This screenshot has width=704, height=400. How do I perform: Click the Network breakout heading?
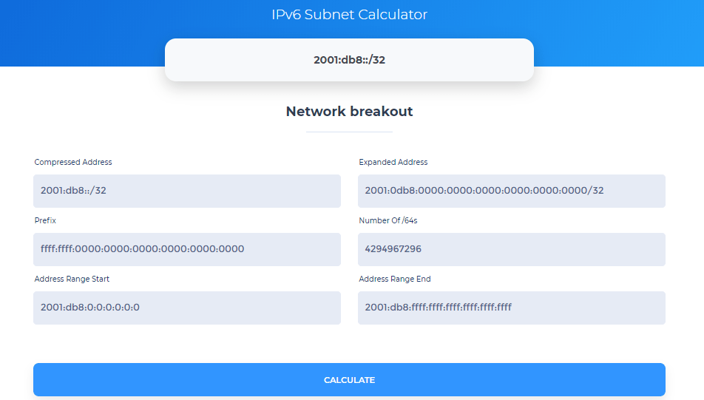[349, 112]
